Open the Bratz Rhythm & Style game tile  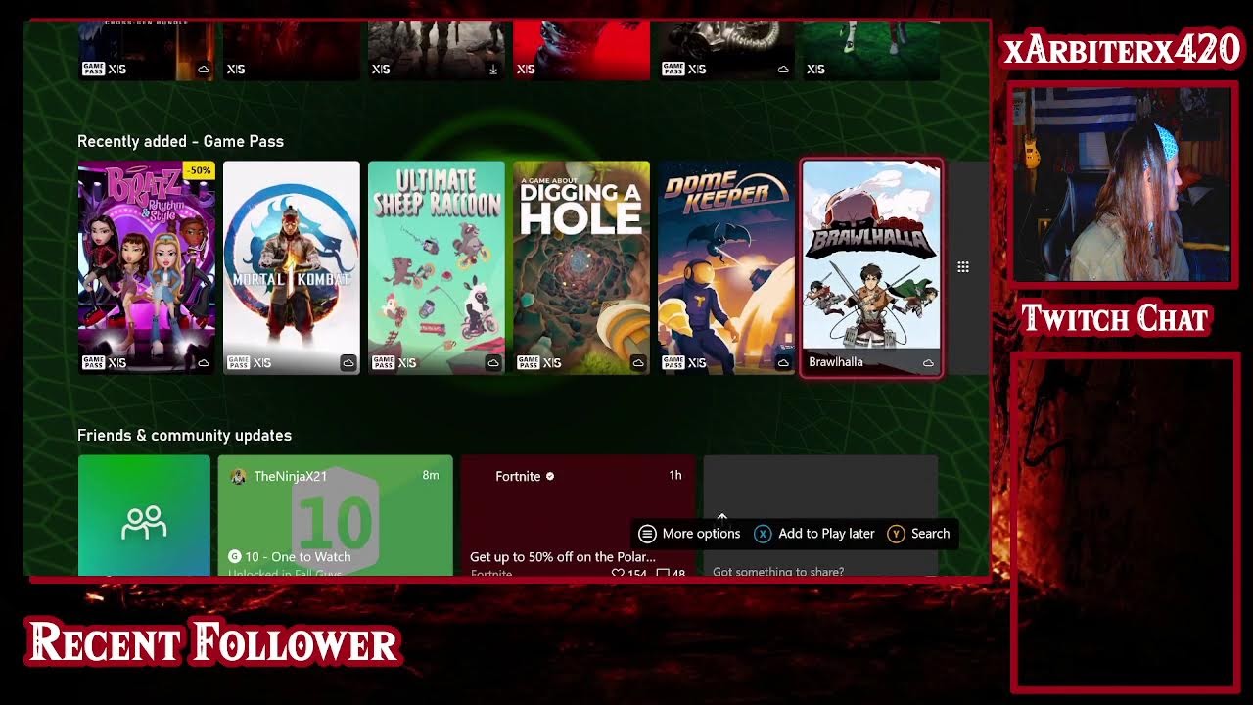(147, 267)
